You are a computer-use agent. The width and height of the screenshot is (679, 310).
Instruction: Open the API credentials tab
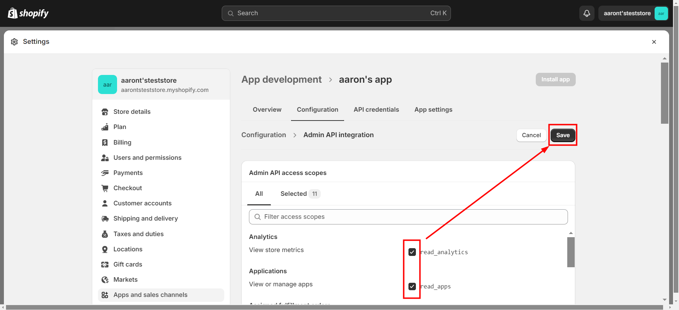point(376,110)
